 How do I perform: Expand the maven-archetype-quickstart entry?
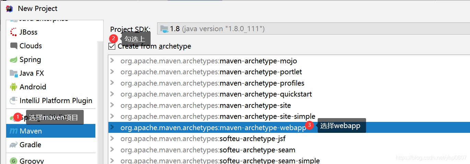(x=112, y=94)
